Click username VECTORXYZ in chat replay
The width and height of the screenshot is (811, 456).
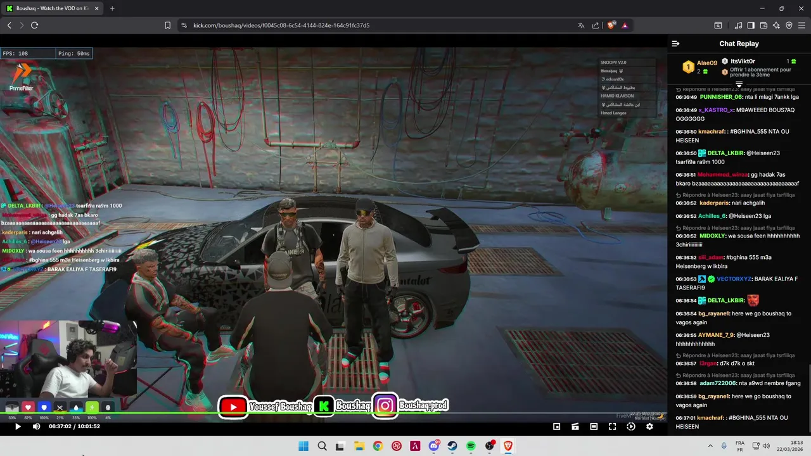coord(734,279)
